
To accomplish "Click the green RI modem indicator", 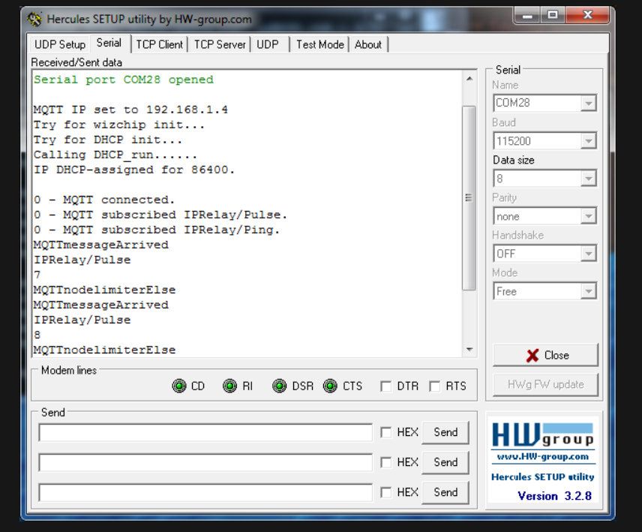I will click(x=229, y=386).
